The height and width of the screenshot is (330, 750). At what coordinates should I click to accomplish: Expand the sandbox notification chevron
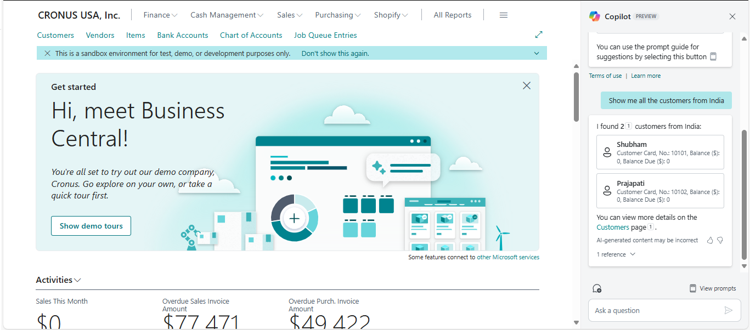537,53
